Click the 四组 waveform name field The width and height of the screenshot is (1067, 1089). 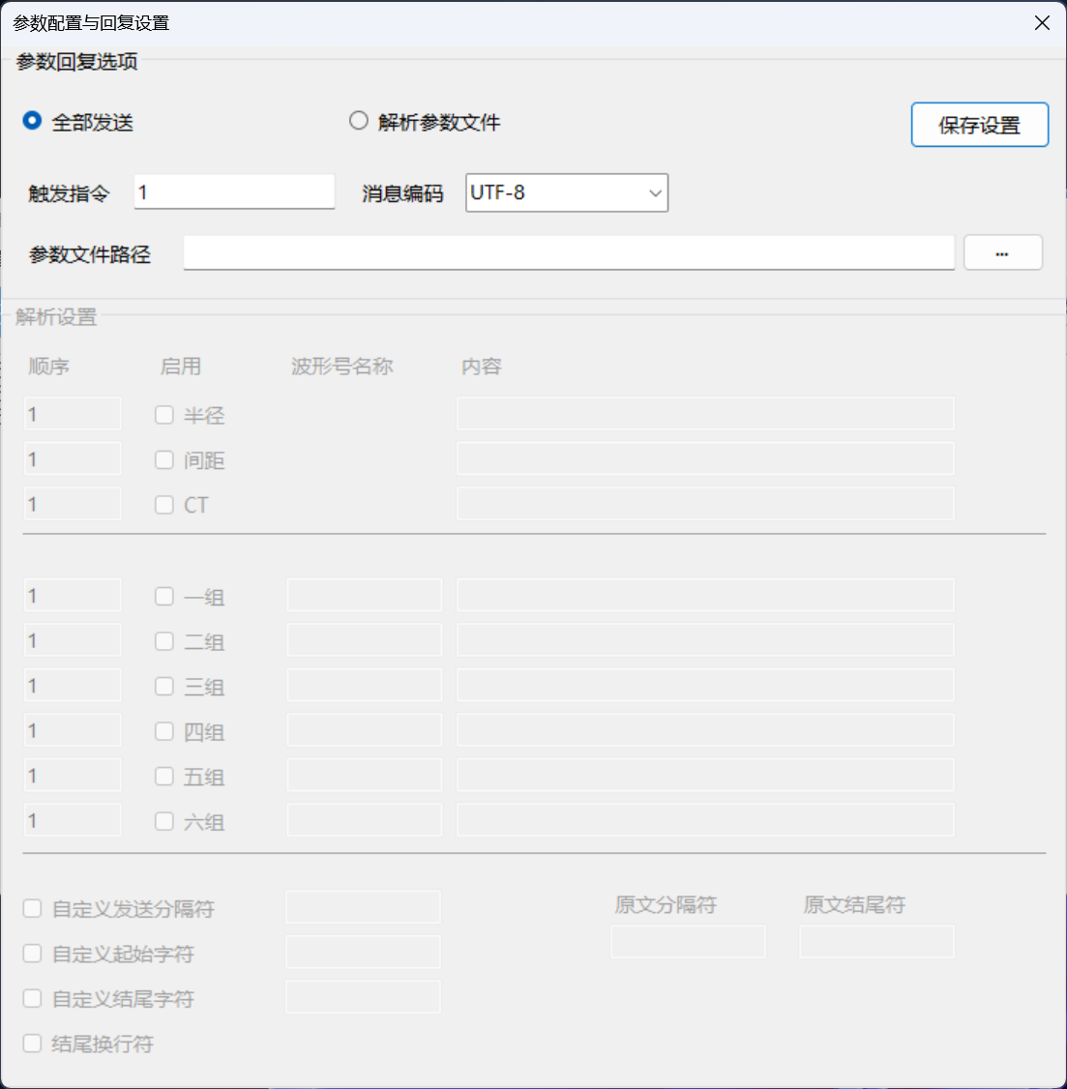[365, 730]
